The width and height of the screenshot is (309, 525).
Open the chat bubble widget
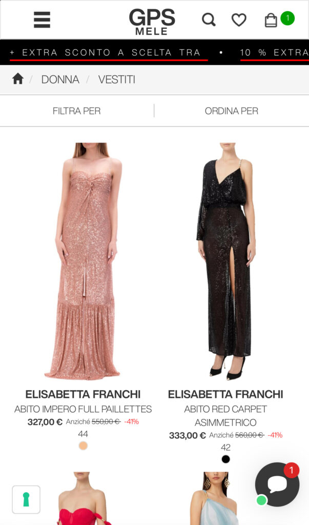[277, 484]
